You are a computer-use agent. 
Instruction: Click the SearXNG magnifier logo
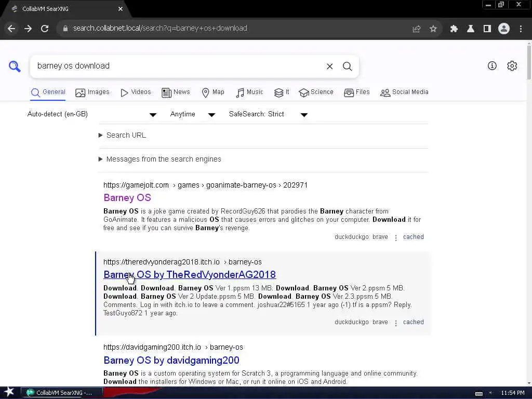15,66
